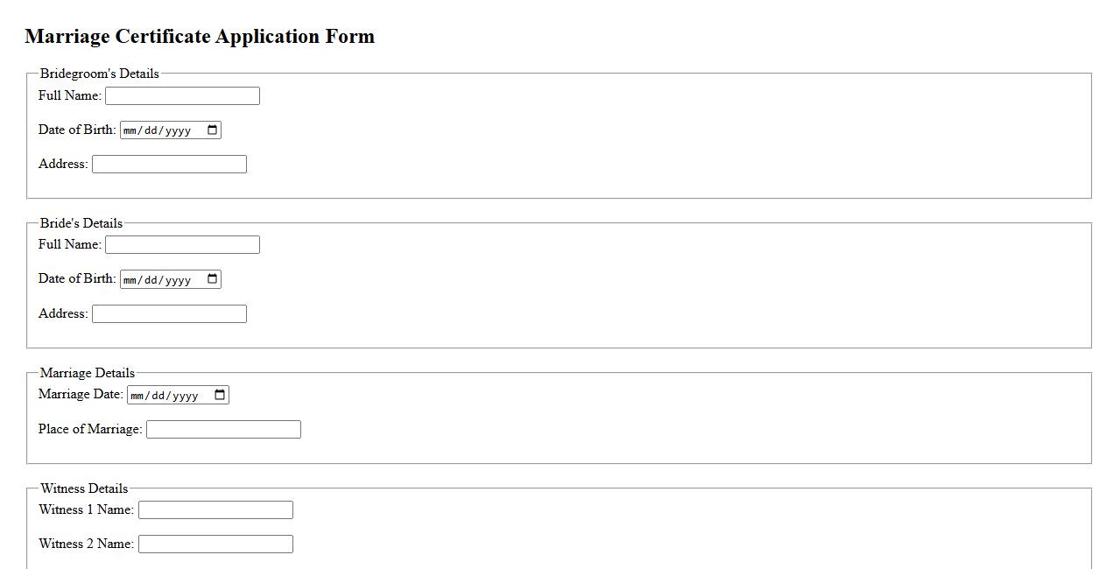The image size is (1119, 569).
Task: Click the "Place of Marriage:" label text
Action: point(90,429)
